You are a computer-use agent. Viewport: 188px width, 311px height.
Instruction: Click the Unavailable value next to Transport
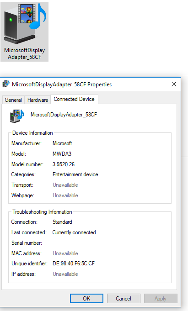click(x=65, y=185)
